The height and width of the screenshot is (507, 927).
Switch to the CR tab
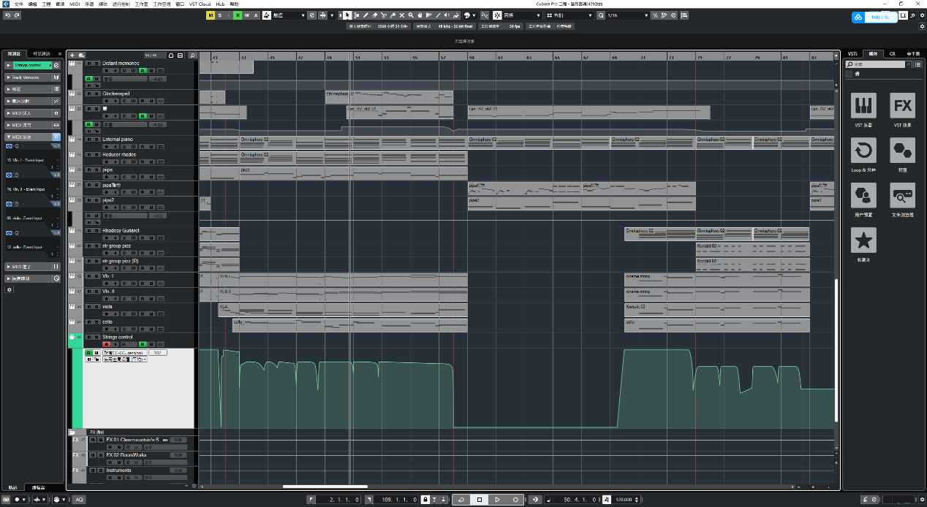pyautogui.click(x=892, y=54)
